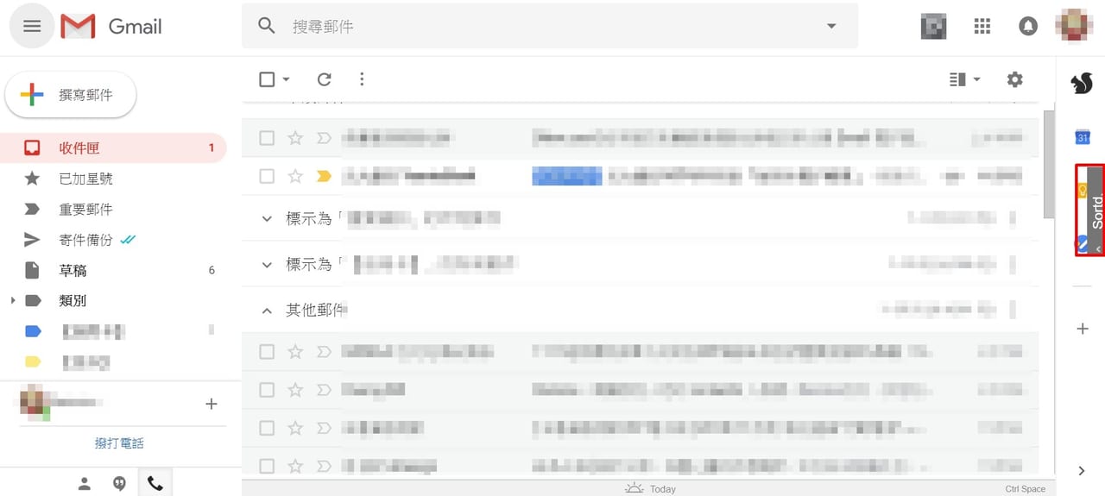This screenshot has height=496, width=1105.
Task: Mark the first 其他郵件 email as important
Action: [x=324, y=352]
